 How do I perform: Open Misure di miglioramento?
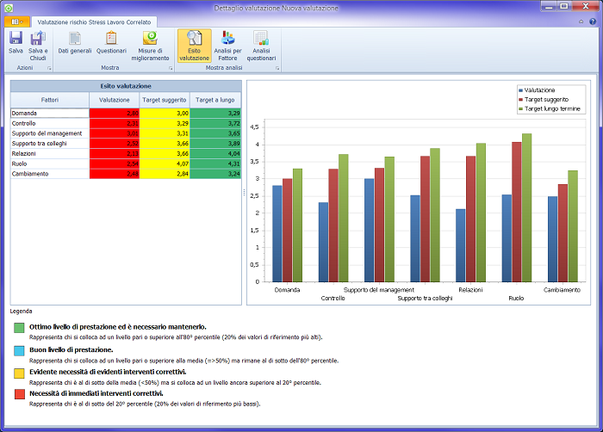150,42
